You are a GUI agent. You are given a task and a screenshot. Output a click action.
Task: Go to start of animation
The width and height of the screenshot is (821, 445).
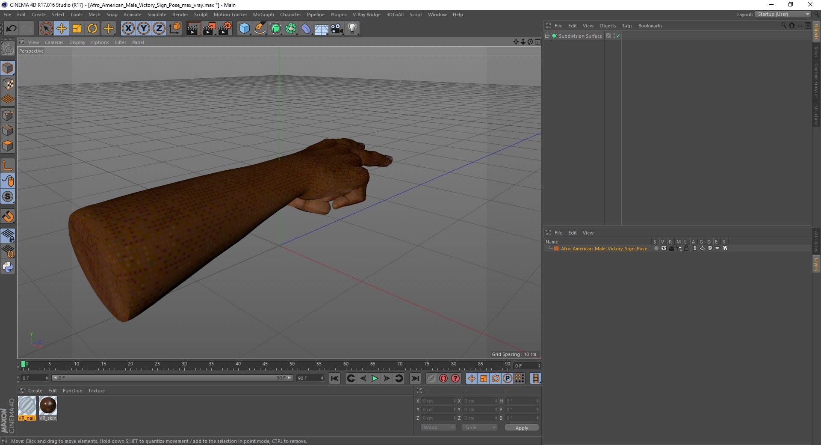tap(335, 378)
